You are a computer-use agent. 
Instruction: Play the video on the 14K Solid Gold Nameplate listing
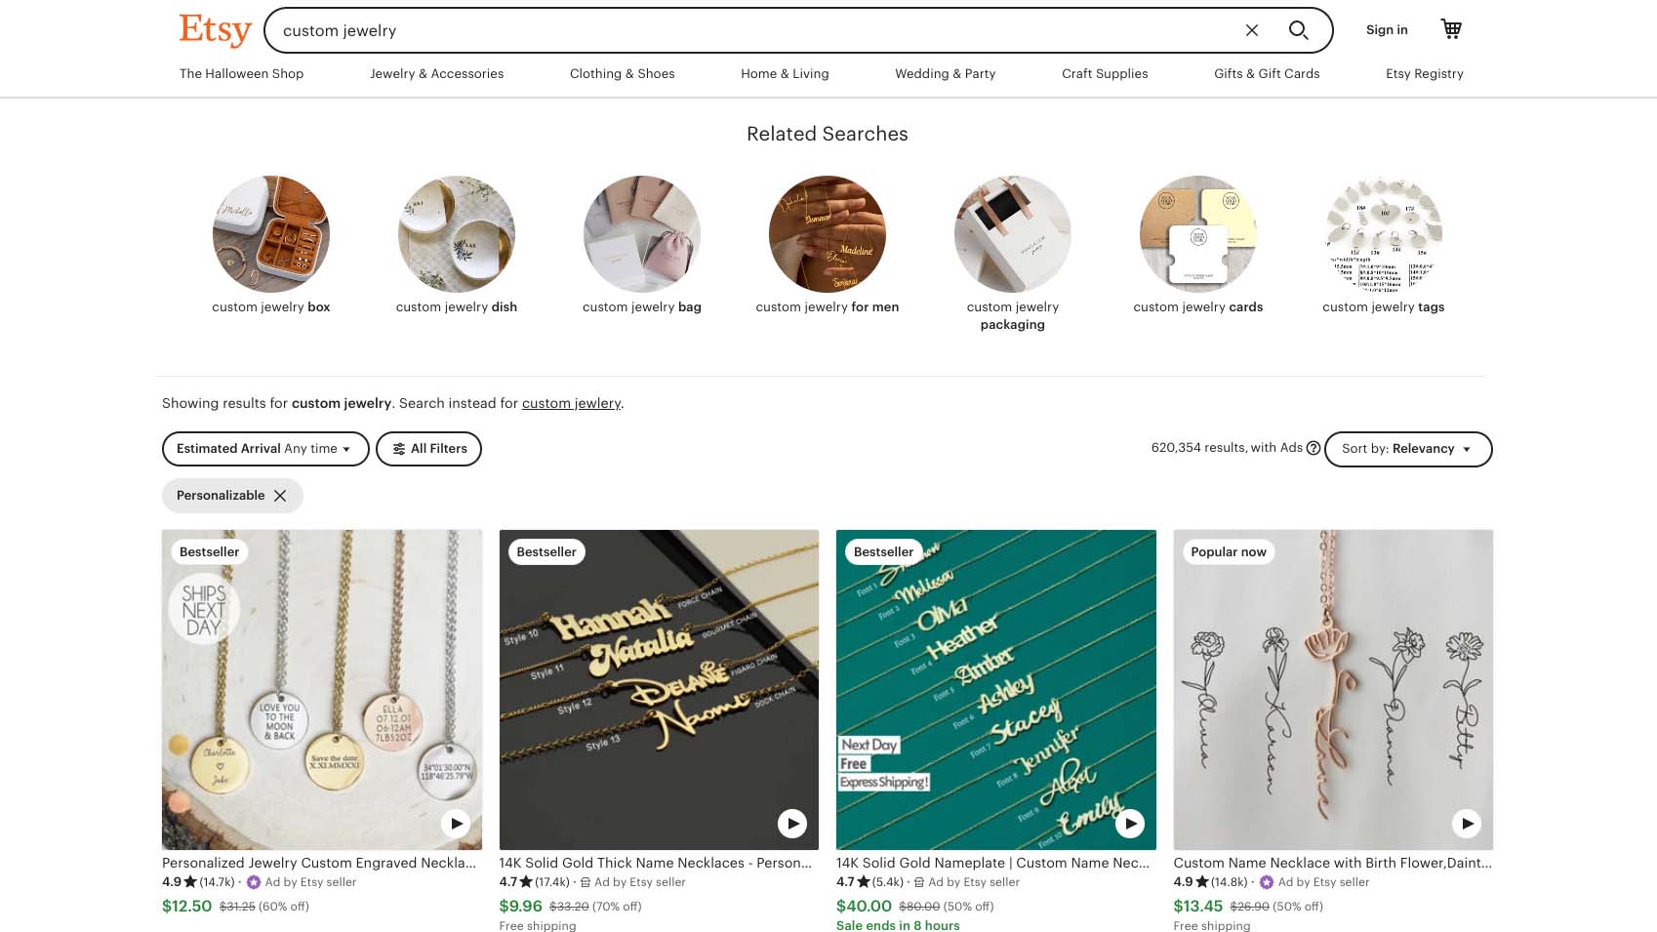(x=1129, y=824)
